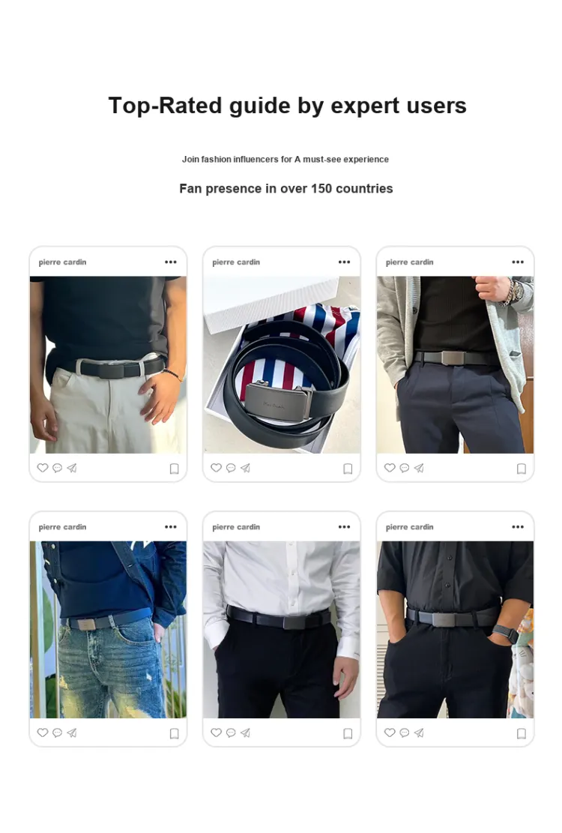Comment on the white shirt outfit post
Viewport: 562px width, 833px height.
[231, 733]
